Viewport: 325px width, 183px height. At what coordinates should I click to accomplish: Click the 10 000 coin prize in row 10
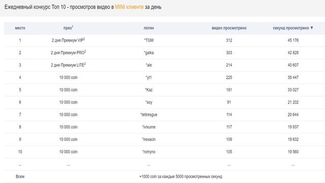[x=69, y=151]
